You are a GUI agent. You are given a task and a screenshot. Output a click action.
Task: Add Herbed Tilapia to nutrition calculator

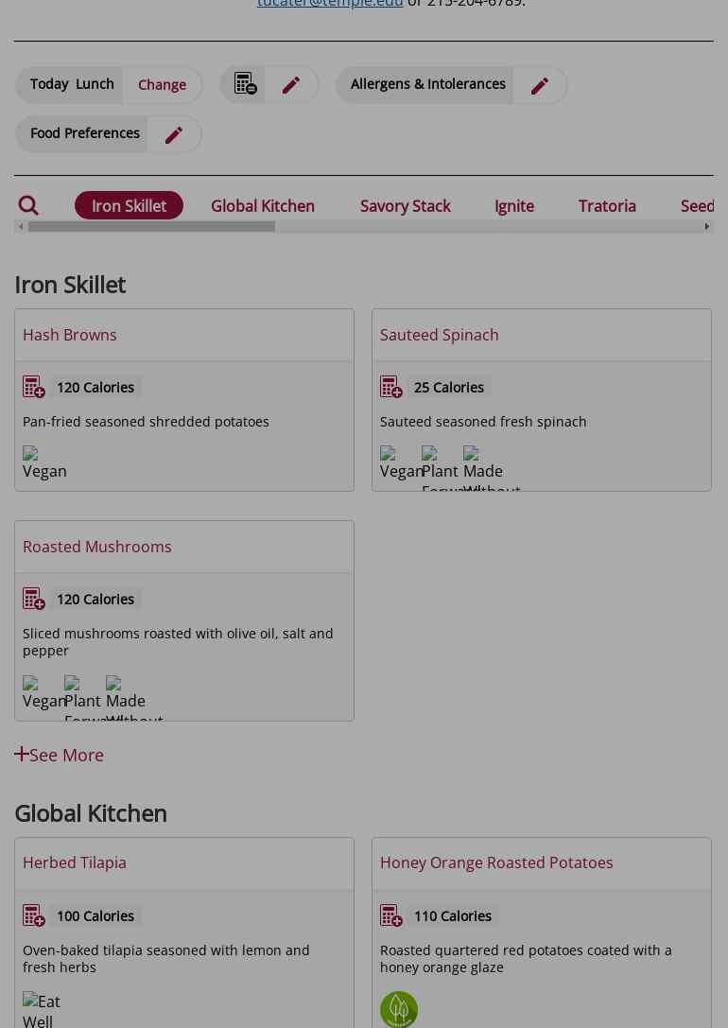(x=34, y=915)
